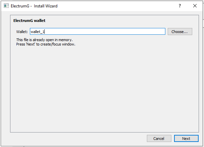Open file browser with Choose... button
The image size is (204, 147).
(180, 32)
